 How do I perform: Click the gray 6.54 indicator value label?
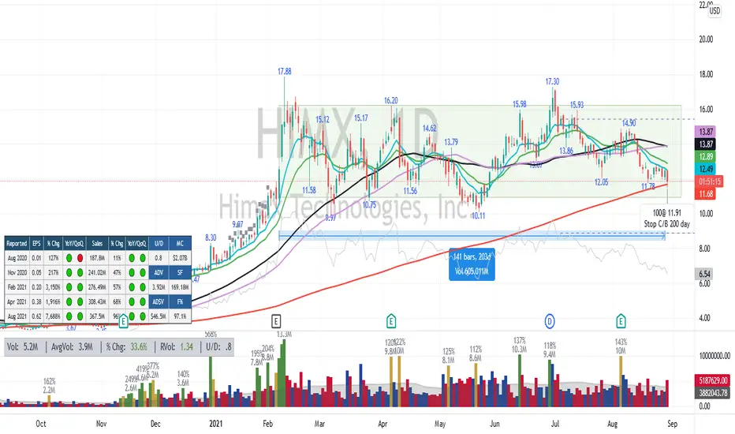point(704,274)
